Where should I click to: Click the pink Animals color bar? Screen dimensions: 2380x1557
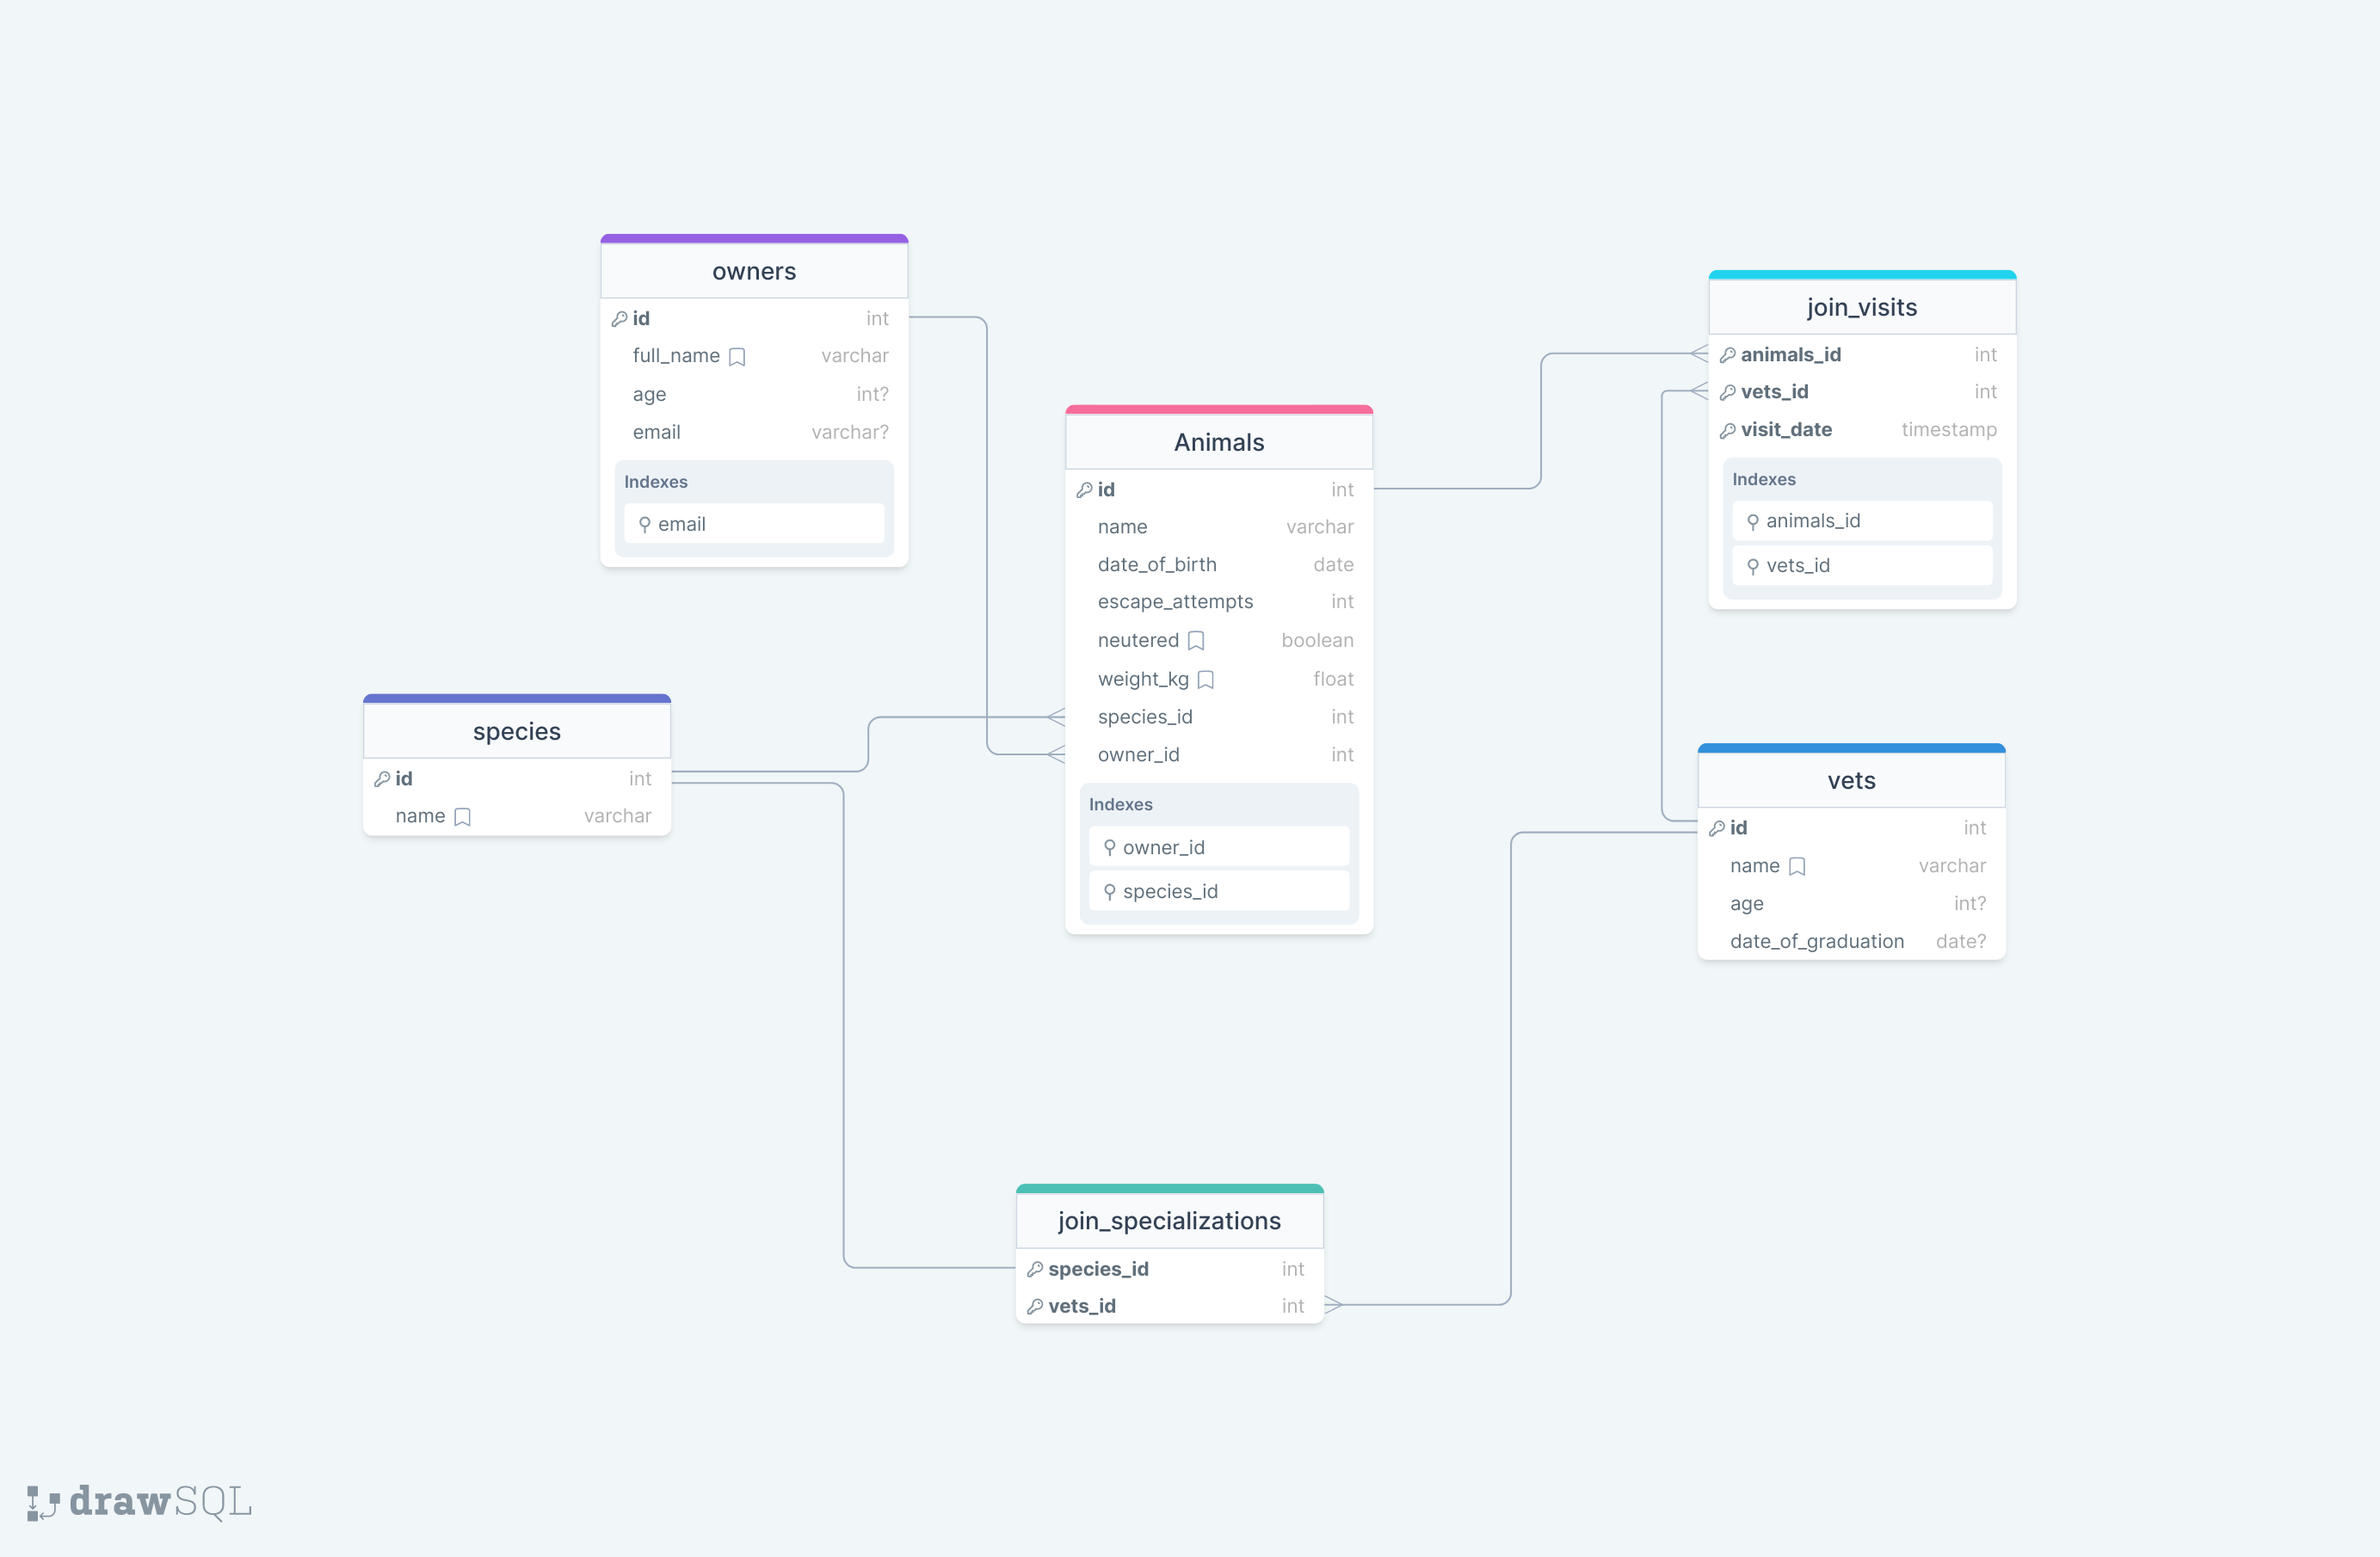tap(1218, 410)
